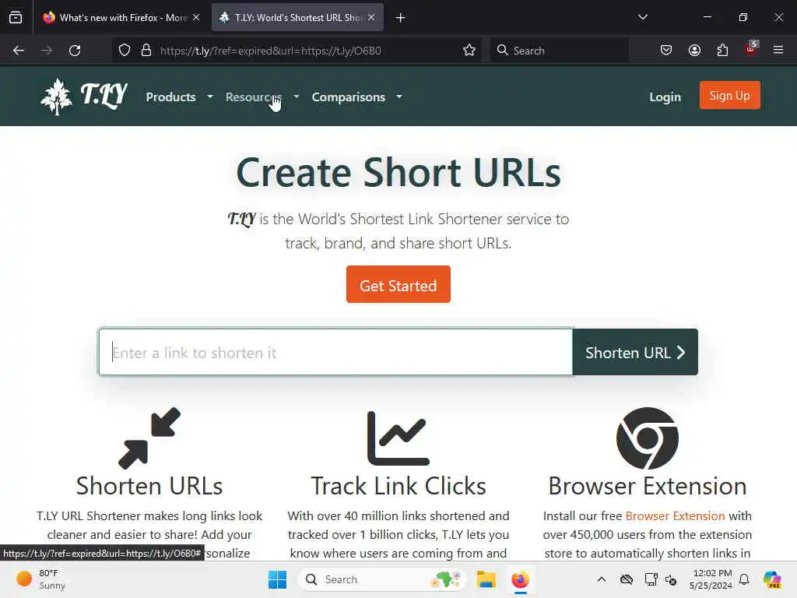Screen dimensions: 797x598
Task: Go back with the browser back arrow
Action: coord(19,51)
